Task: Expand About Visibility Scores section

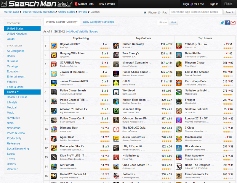Action: [82, 32]
